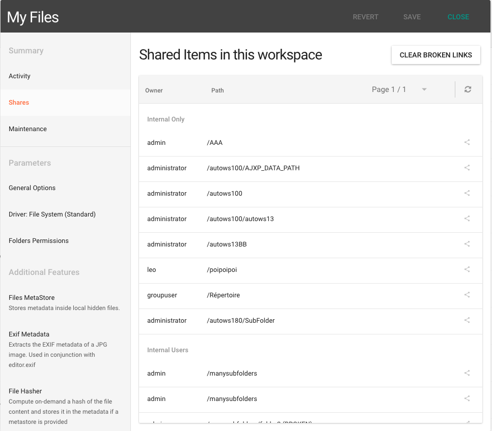492x431 pixels.
Task: Click the refresh icon in the table header
Action: point(468,89)
